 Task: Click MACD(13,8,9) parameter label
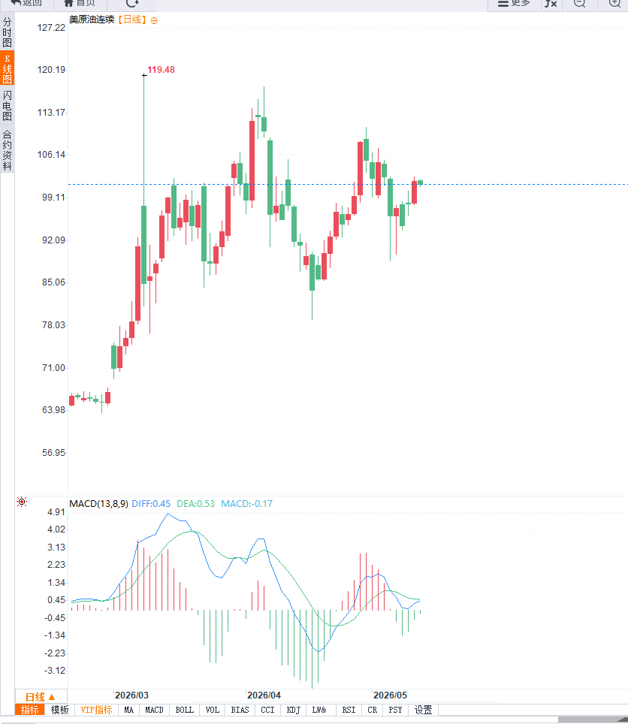click(98, 504)
